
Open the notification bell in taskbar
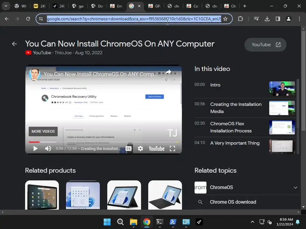pyautogui.click(x=298, y=222)
